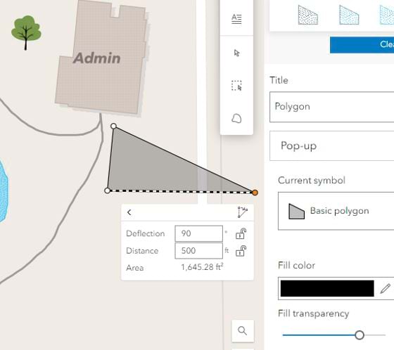Open the black Fill color swatch

tap(327, 288)
